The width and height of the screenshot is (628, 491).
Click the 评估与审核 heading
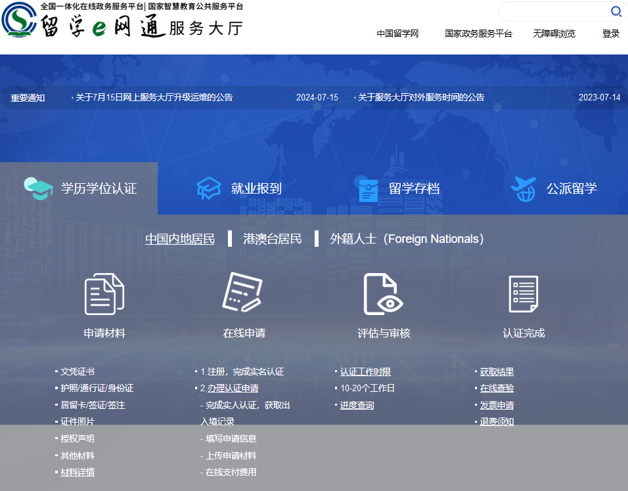384,333
